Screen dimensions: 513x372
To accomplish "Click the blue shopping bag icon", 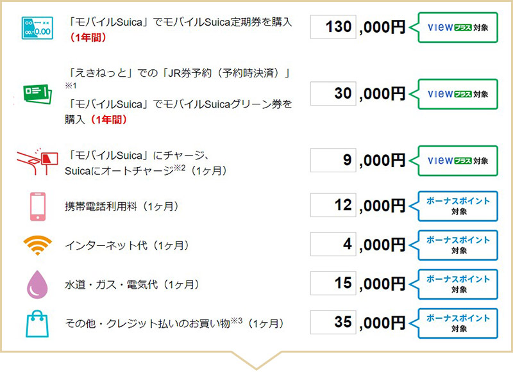I will [37, 324].
